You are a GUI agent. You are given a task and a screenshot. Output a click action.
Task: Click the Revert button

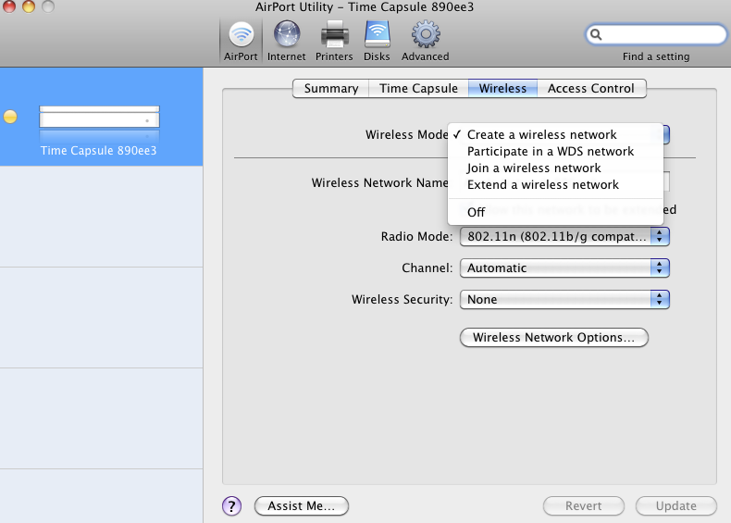pos(583,505)
